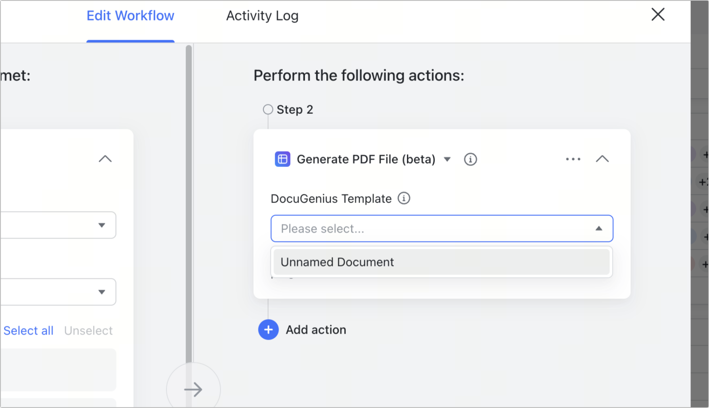This screenshot has height=408, width=709.
Task: Click the blue Generate PDF File action icon
Action: click(283, 159)
